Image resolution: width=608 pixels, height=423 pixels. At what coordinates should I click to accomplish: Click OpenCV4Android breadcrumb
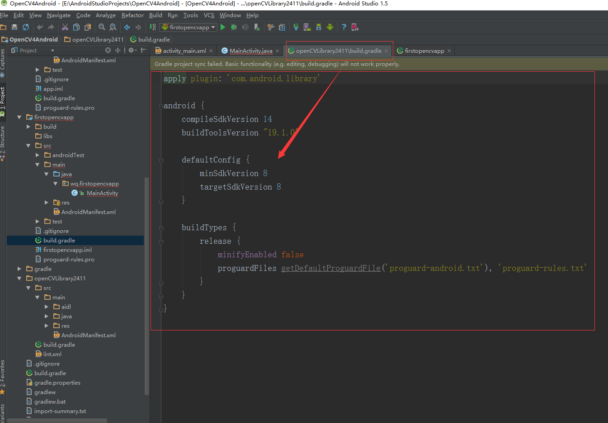pos(29,39)
